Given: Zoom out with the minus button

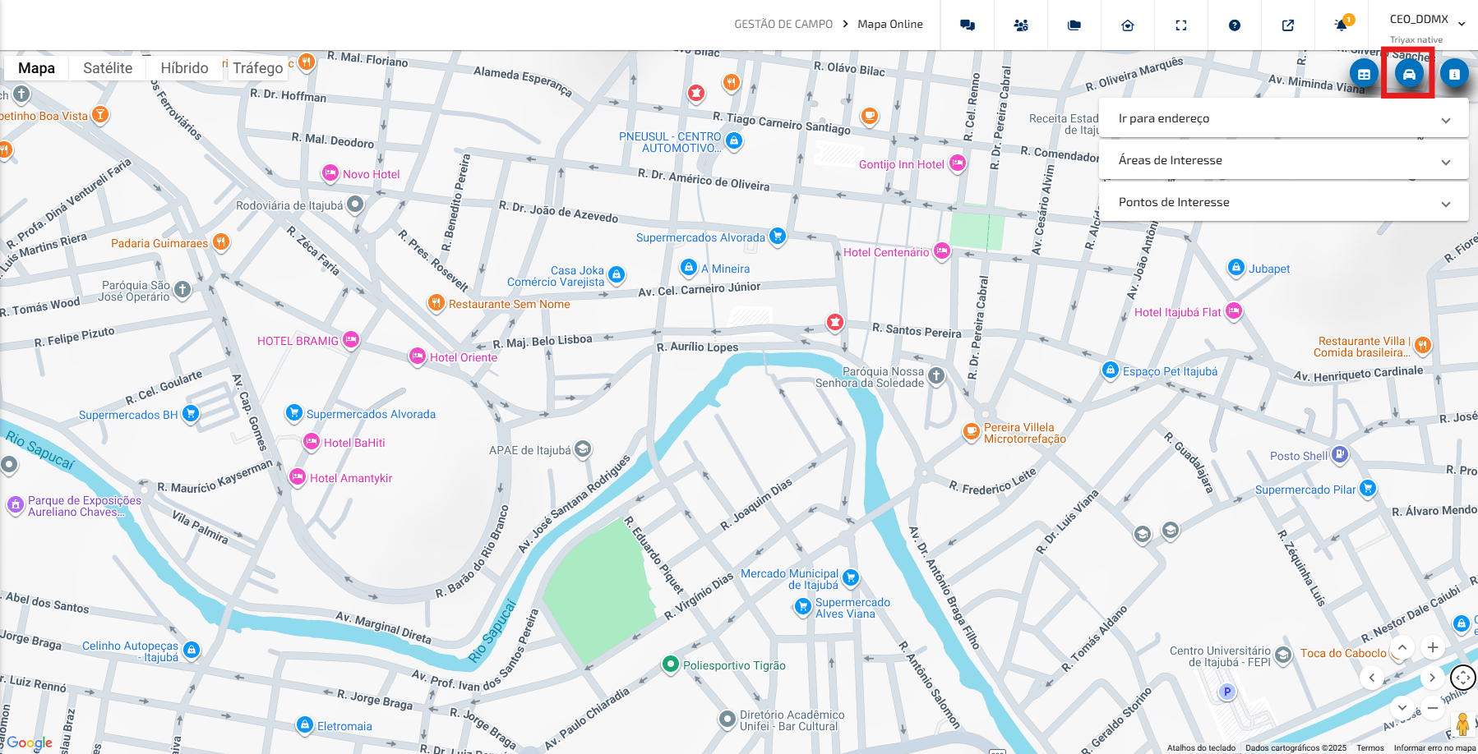Looking at the screenshot, I should pyautogui.click(x=1433, y=707).
